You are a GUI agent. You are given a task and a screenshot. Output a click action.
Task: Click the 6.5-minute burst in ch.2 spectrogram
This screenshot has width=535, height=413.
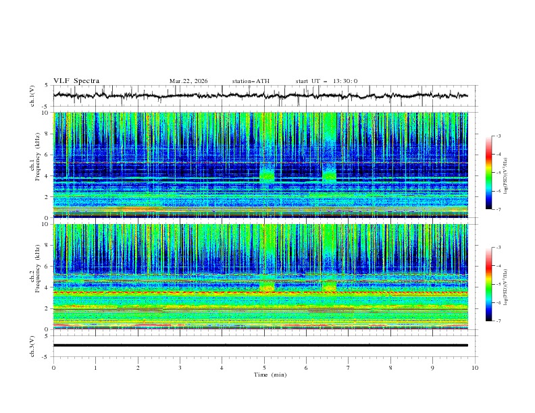tap(329, 286)
